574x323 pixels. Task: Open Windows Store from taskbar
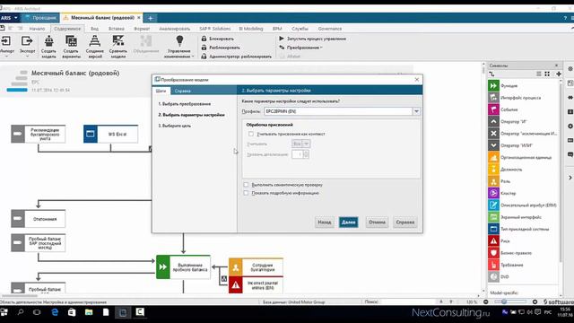tap(72, 312)
